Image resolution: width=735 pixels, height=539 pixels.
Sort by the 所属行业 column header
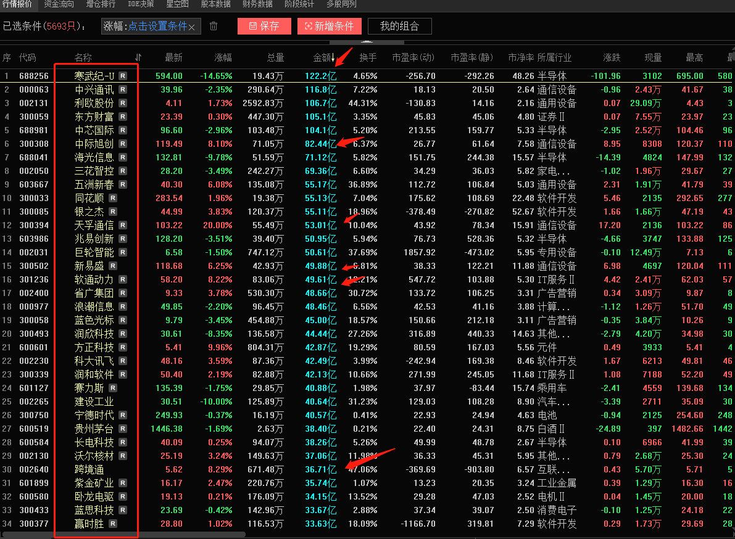[554, 57]
